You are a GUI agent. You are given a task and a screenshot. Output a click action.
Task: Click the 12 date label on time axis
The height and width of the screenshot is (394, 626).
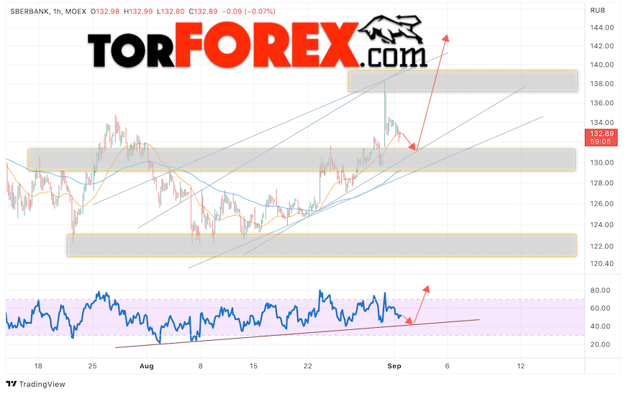point(521,366)
